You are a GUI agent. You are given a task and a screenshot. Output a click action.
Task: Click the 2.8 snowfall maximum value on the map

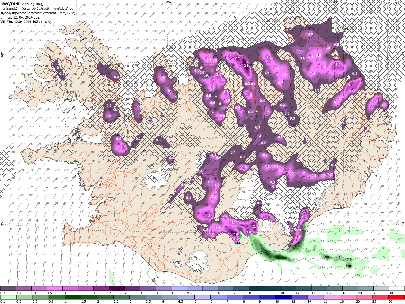(246, 66)
